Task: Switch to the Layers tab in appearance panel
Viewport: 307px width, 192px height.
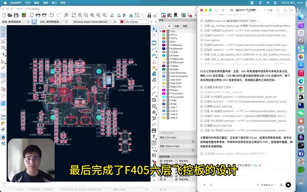Action: coord(169,26)
